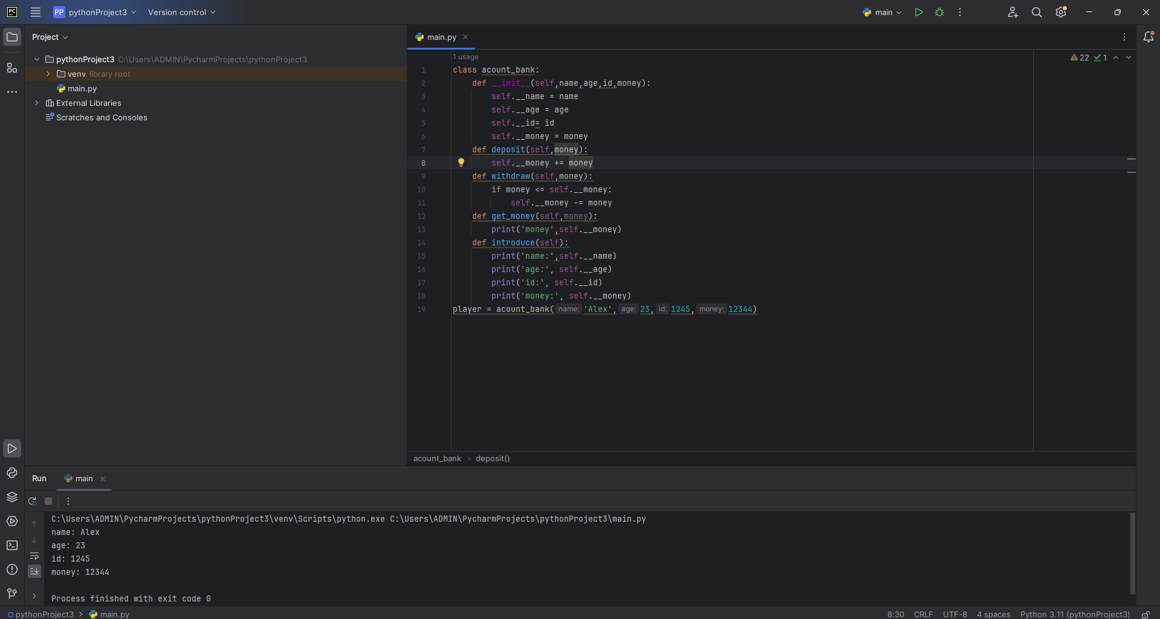The width and height of the screenshot is (1160, 619).
Task: Expand the venv folder
Action: [x=48, y=74]
